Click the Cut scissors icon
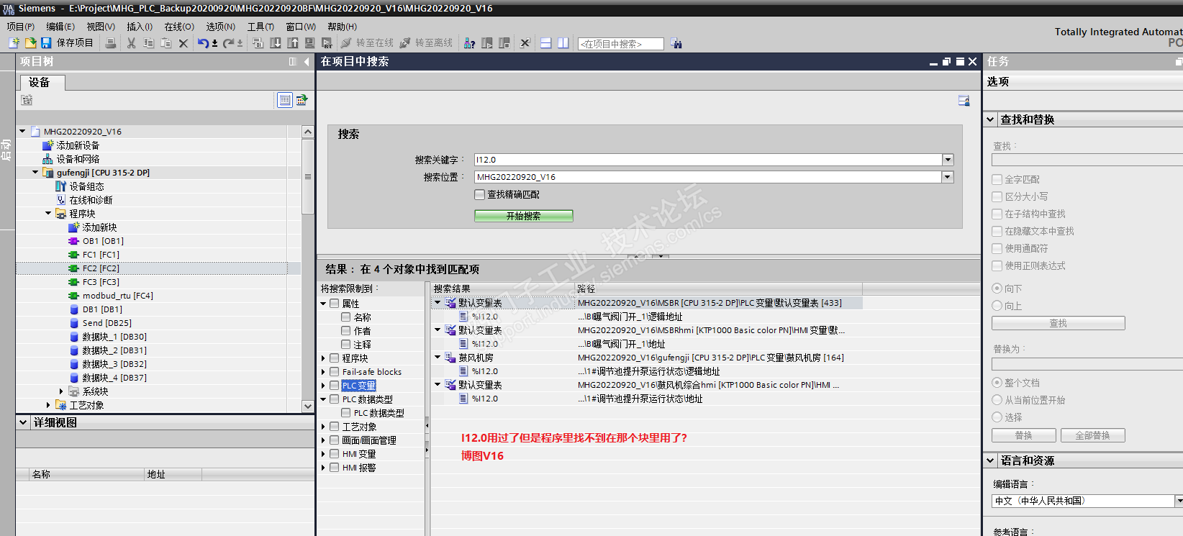The width and height of the screenshot is (1183, 536). (131, 43)
